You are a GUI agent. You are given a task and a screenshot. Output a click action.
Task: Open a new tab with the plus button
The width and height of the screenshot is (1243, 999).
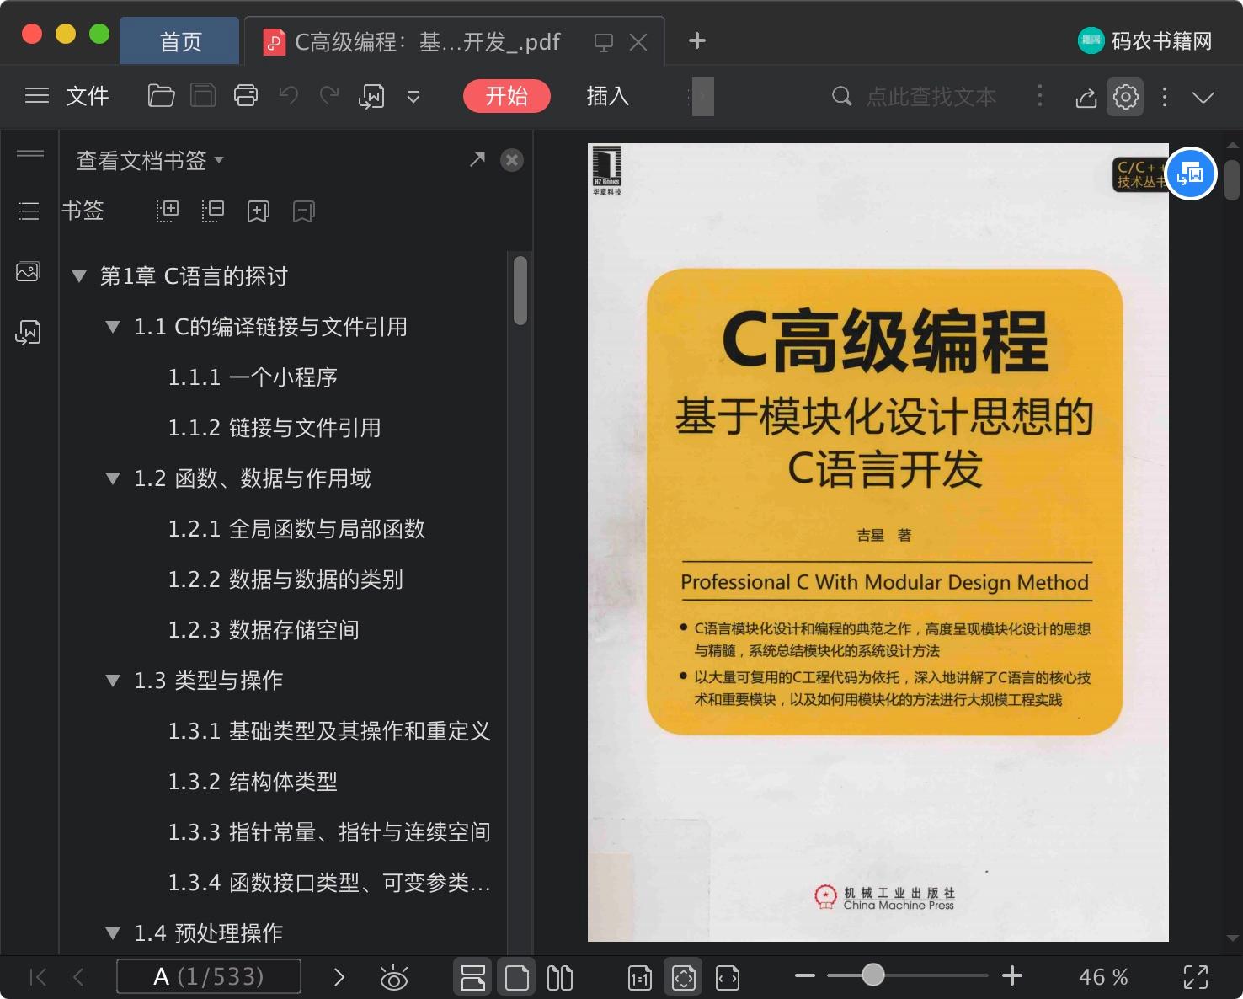tap(697, 40)
